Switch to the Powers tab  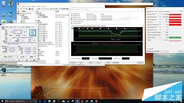tap(94, 26)
